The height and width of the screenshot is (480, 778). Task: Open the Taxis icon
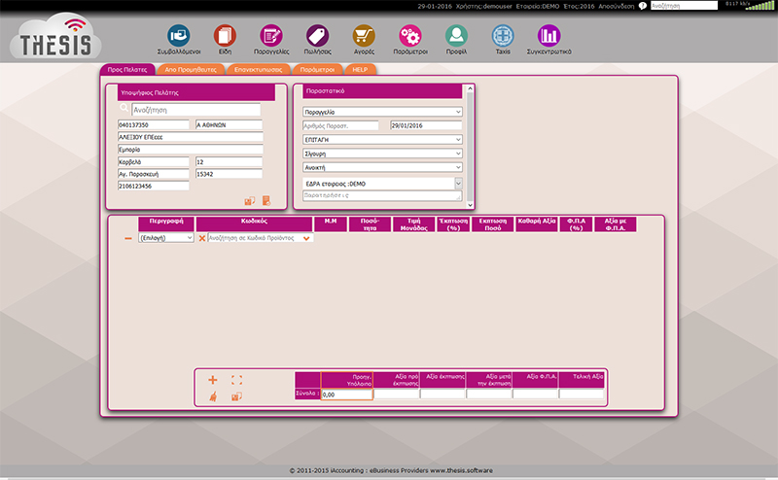click(x=503, y=36)
